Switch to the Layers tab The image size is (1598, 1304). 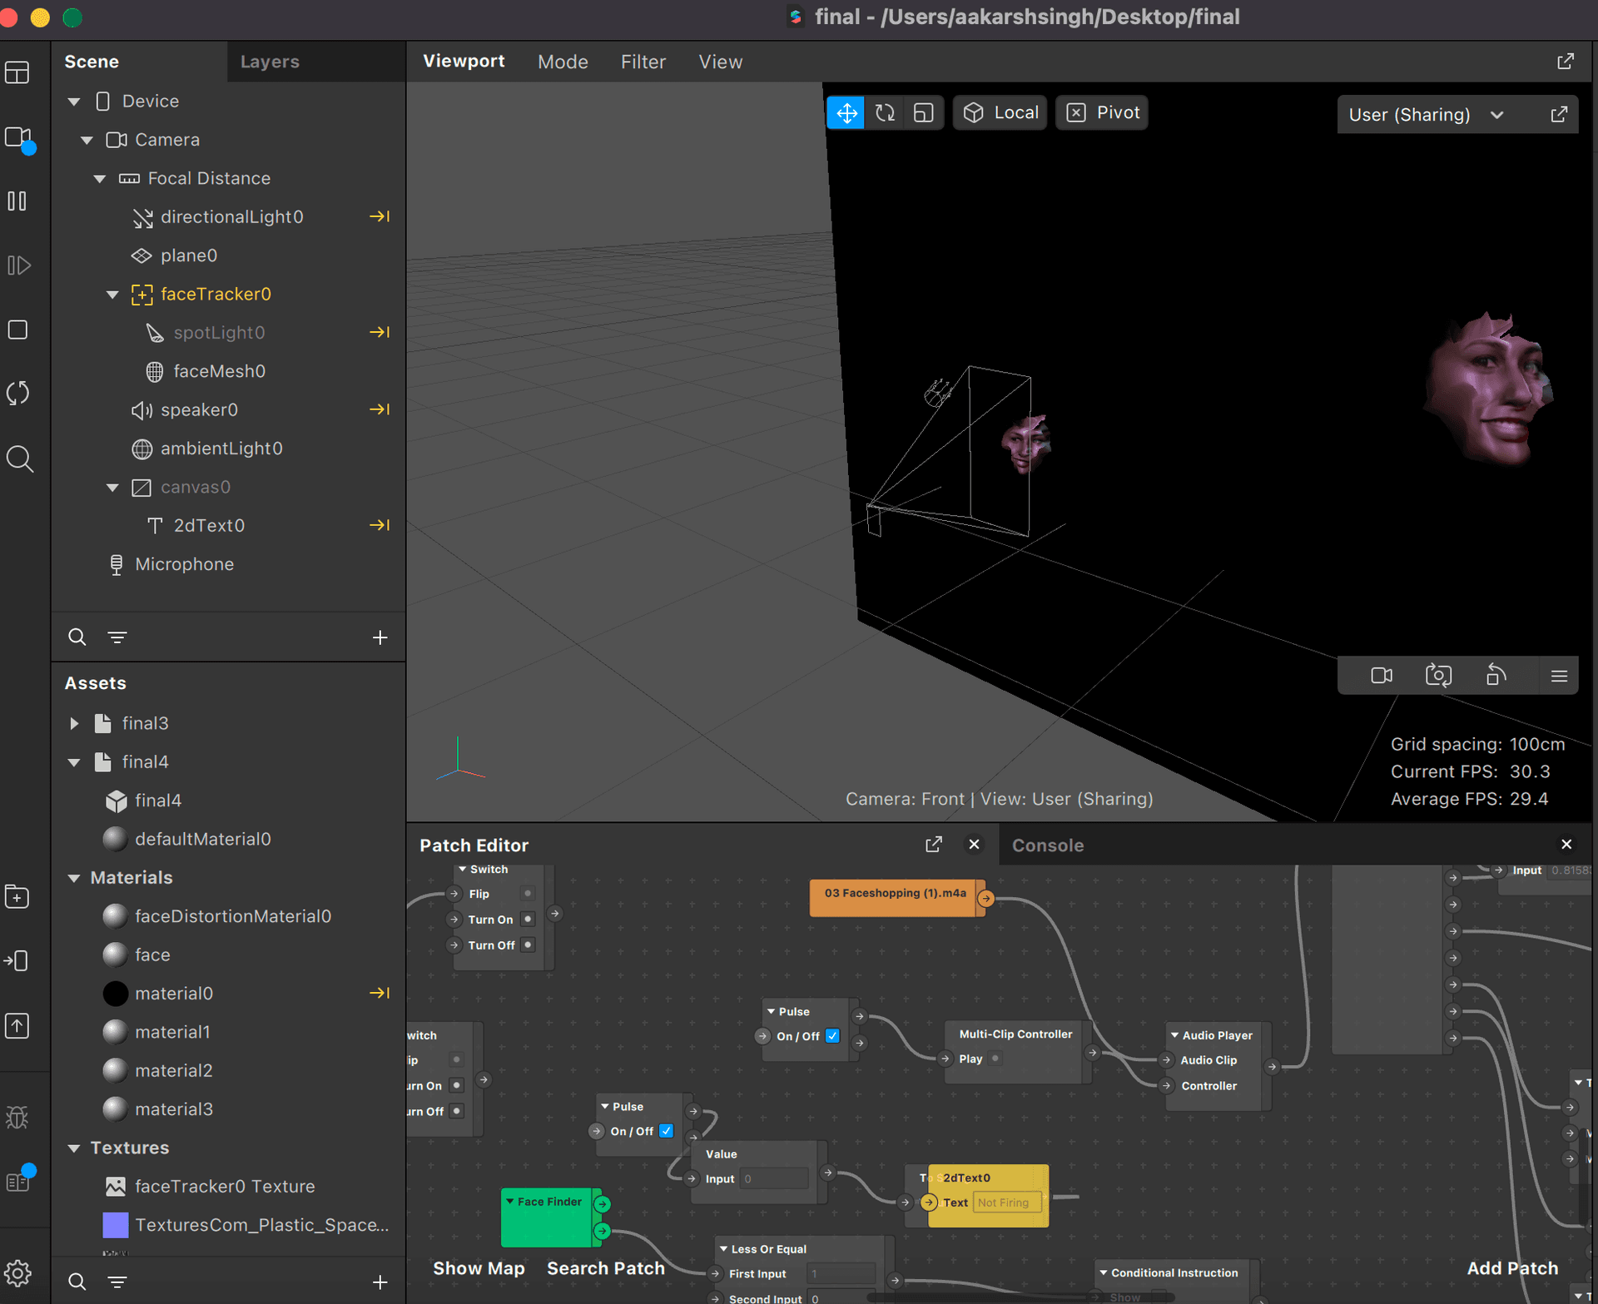(270, 62)
